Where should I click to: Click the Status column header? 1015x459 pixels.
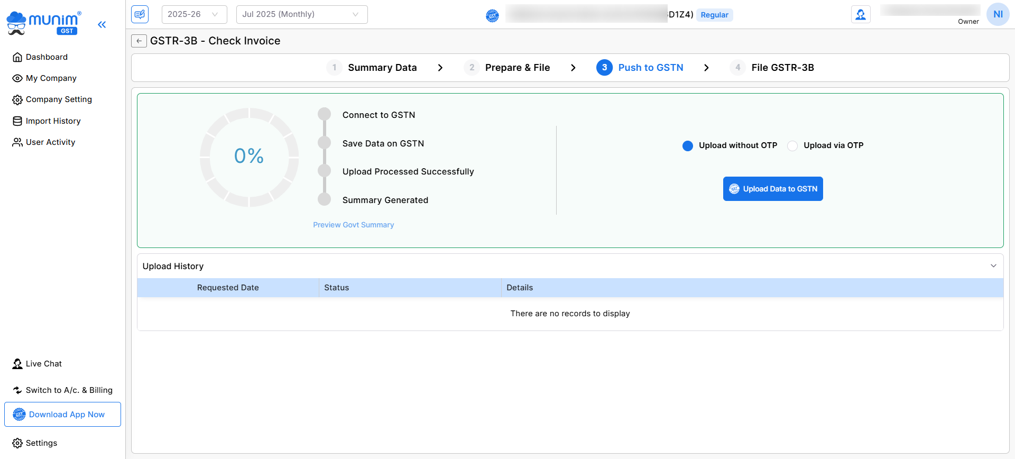(x=410, y=288)
